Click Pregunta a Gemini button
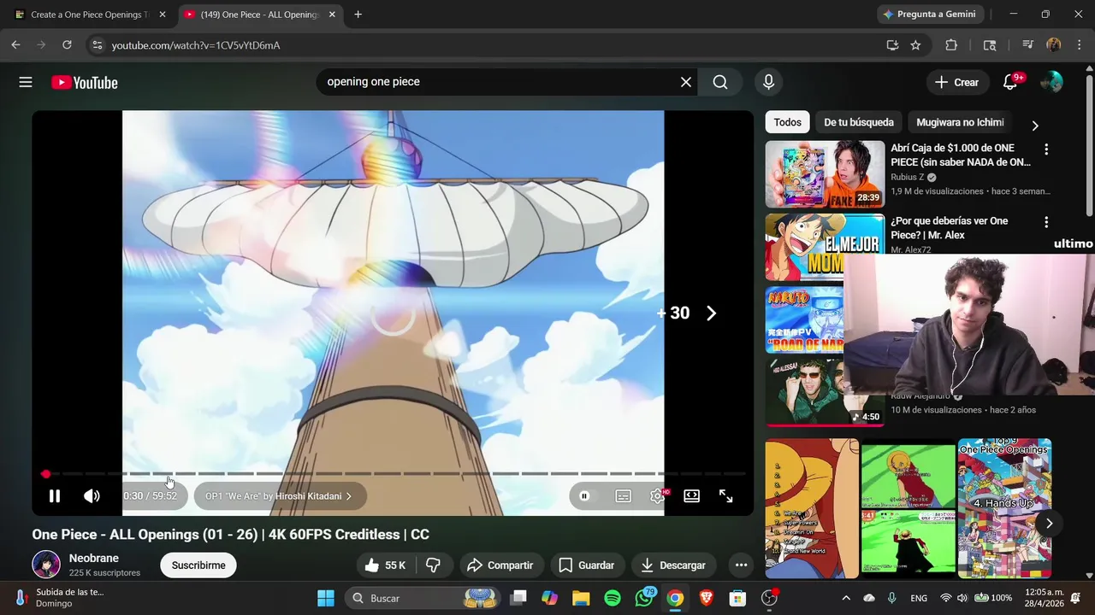 click(x=930, y=15)
